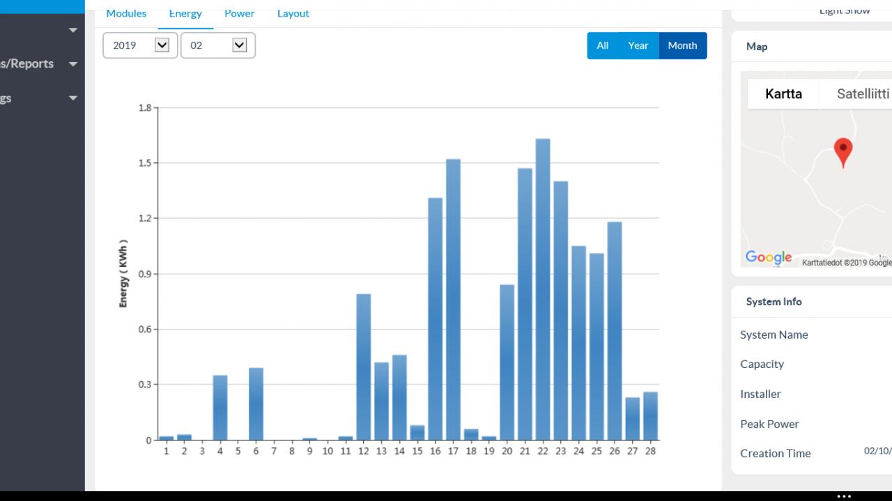Viewport: 892px width, 501px height.
Task: Click the chart bar for day 4
Action: (x=220, y=408)
